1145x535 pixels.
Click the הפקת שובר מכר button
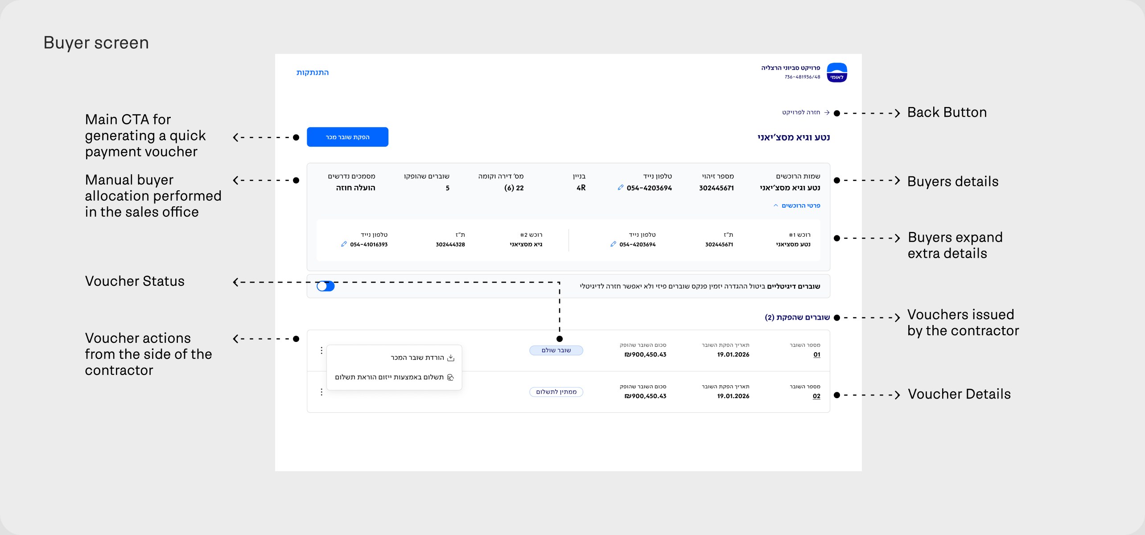click(x=347, y=137)
